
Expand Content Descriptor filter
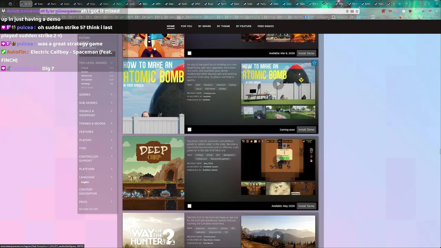point(96,192)
